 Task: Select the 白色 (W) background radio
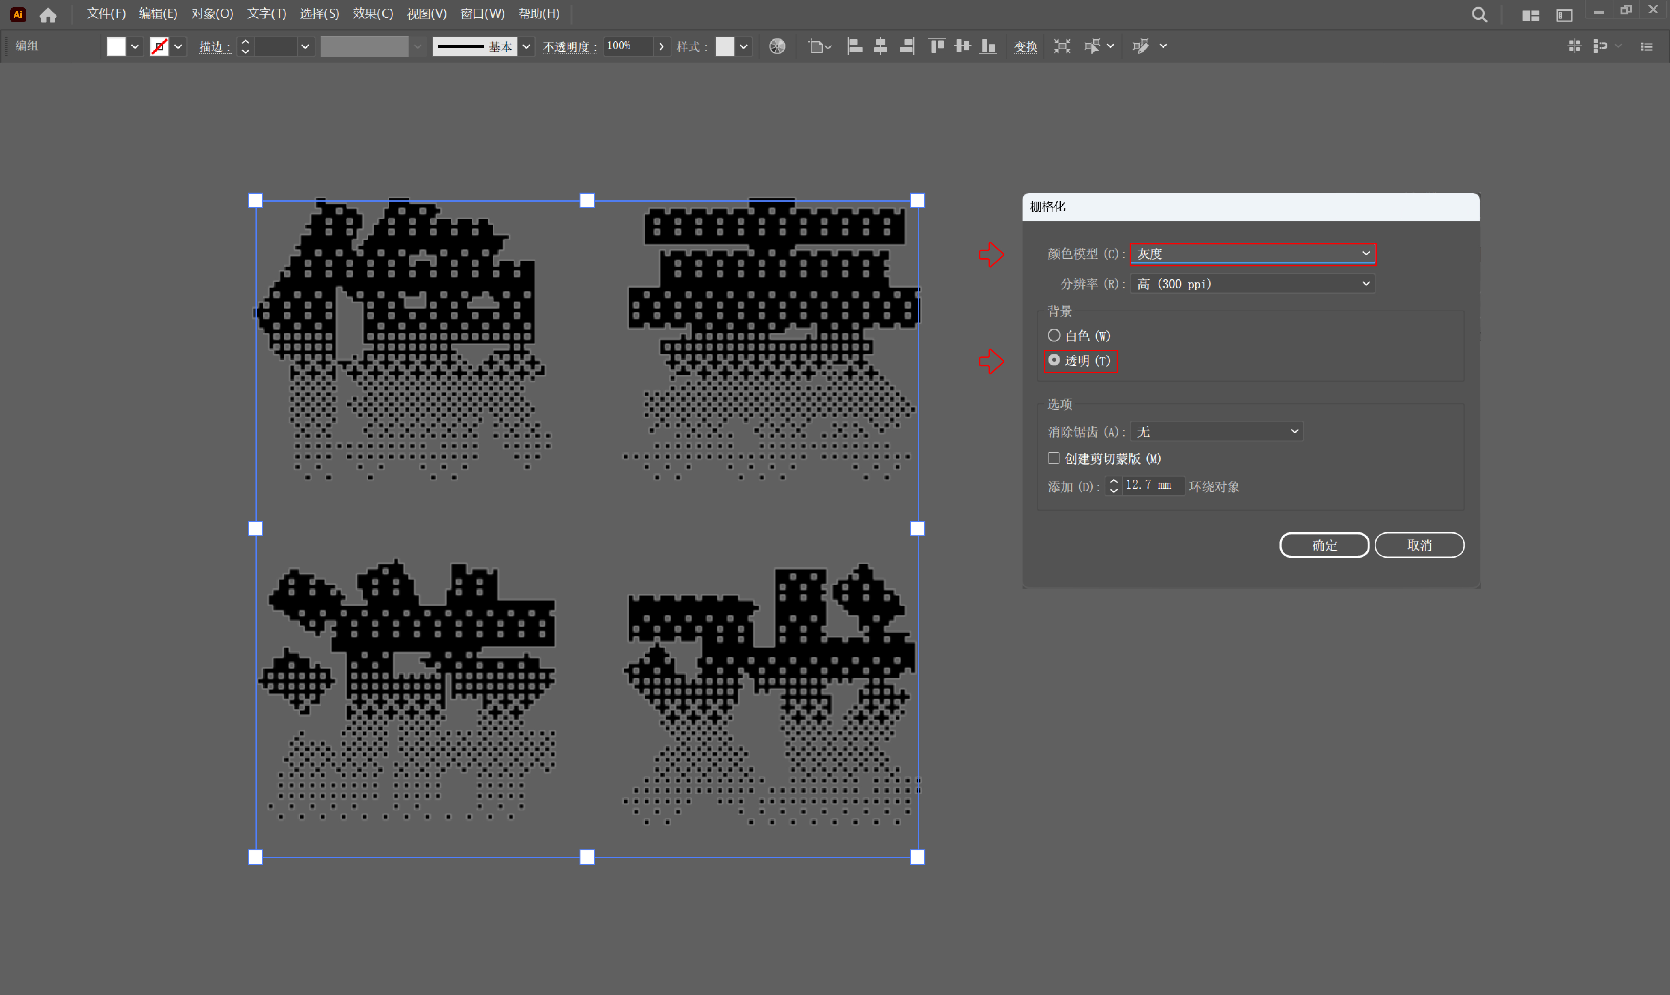click(1054, 335)
